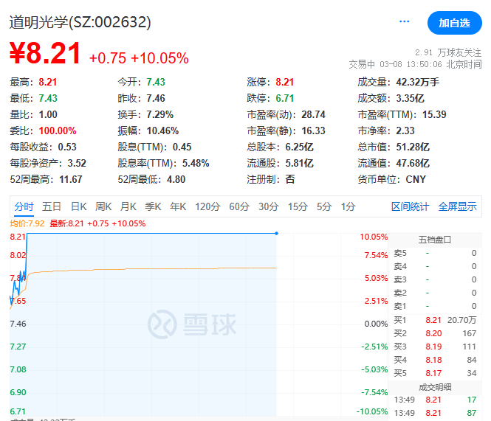Select the 30分 chart interval

coord(268,206)
